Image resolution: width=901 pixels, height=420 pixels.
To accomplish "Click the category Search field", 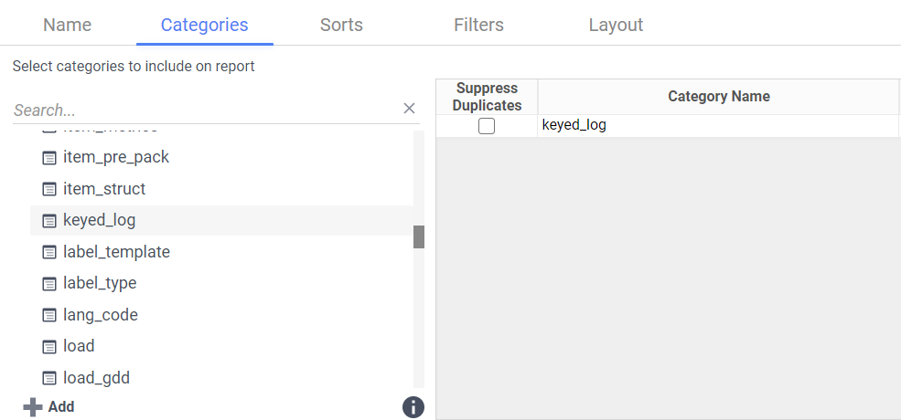I will tap(206, 110).
